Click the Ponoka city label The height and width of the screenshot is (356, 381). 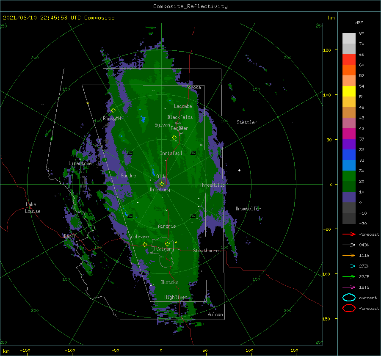pos(193,87)
